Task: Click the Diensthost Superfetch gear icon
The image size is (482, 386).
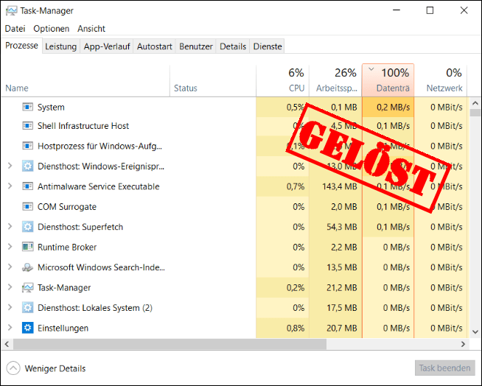Action: [28, 227]
